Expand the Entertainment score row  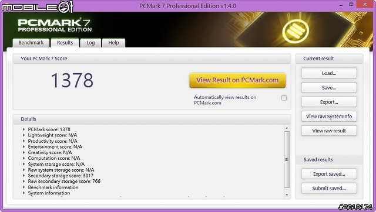(23, 147)
